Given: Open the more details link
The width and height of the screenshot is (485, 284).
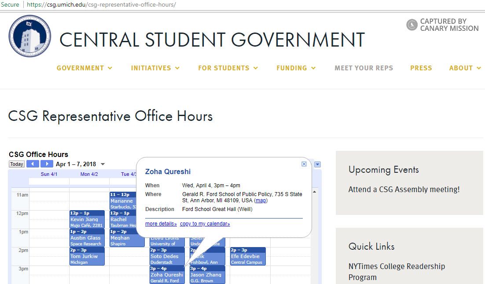Looking at the screenshot, I should (x=161, y=224).
